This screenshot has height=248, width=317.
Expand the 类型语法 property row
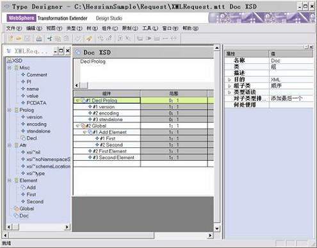(229, 92)
